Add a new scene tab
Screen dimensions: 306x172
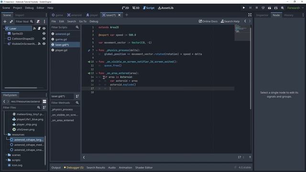click(x=127, y=15)
